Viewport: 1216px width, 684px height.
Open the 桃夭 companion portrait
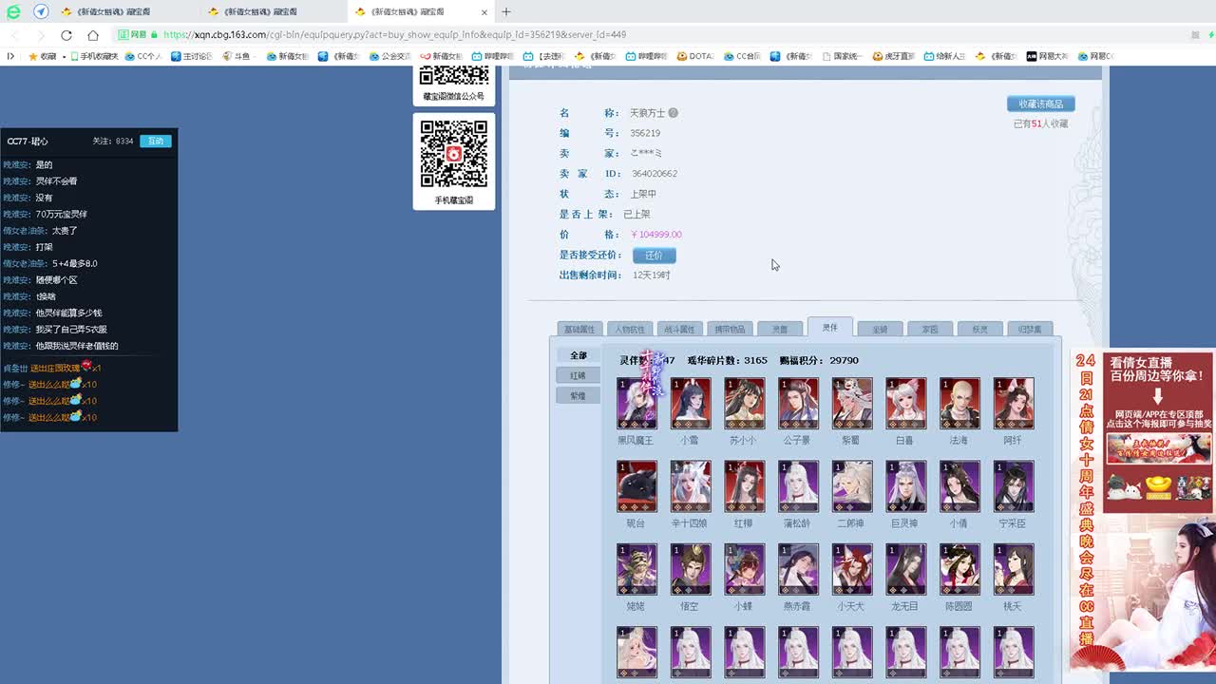pos(1014,569)
